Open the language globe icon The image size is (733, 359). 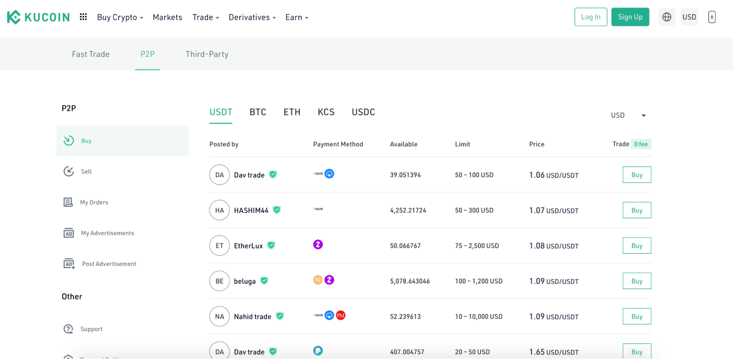[667, 17]
